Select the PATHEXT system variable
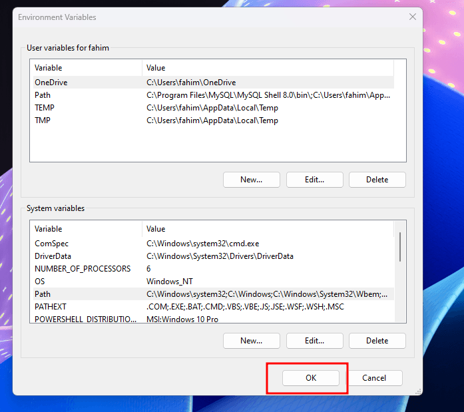The height and width of the screenshot is (412, 464). tap(213, 307)
